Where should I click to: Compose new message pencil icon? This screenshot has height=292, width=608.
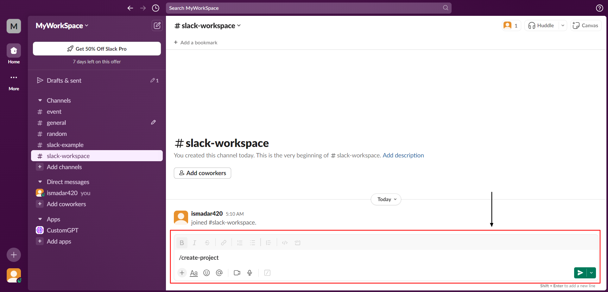(157, 26)
